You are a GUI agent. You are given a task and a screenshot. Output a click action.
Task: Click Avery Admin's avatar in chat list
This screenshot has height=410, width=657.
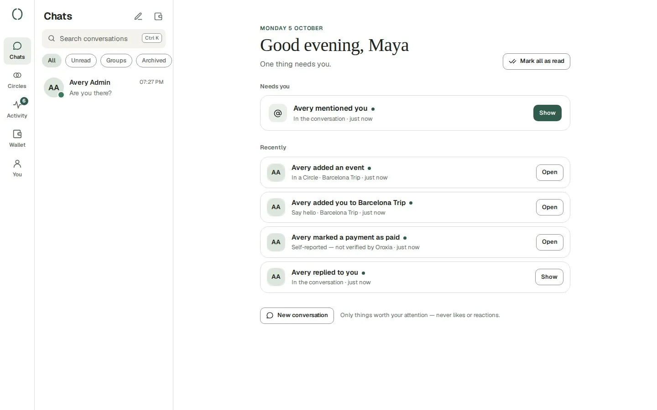54,87
